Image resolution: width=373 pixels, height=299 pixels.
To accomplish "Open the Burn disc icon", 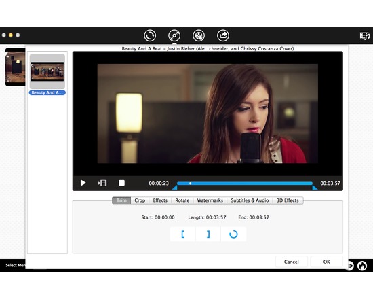I will coord(174,35).
